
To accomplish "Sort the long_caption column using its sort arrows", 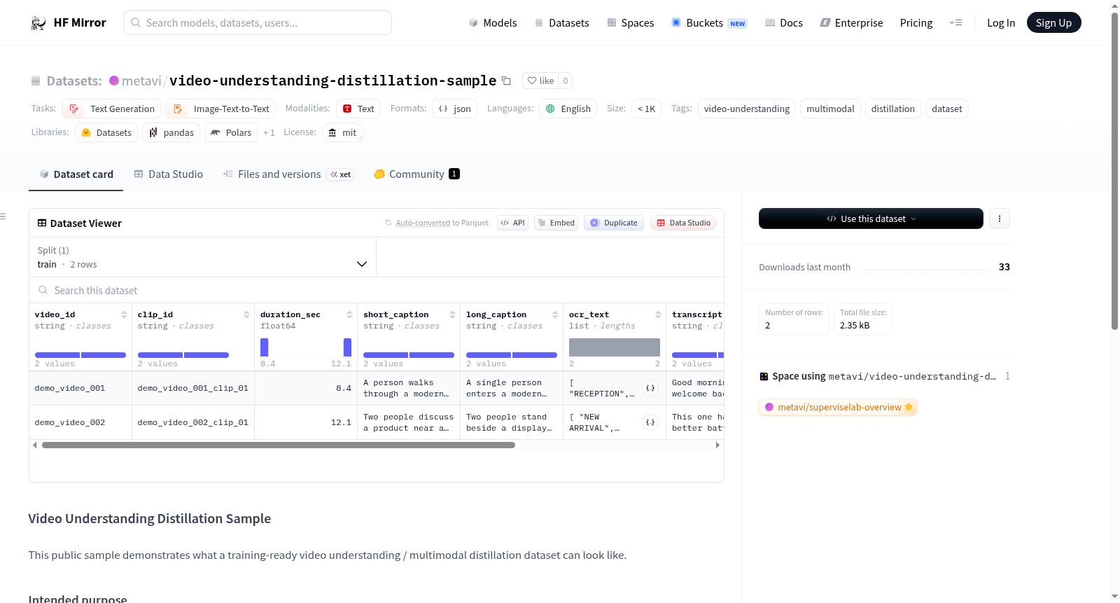I will click(555, 314).
